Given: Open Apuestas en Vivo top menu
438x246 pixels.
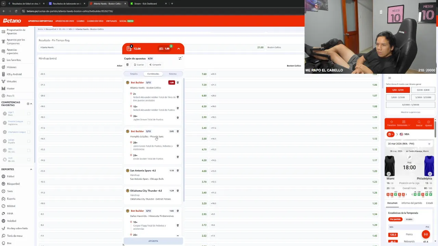Looking at the screenshot, I should 64,21.
